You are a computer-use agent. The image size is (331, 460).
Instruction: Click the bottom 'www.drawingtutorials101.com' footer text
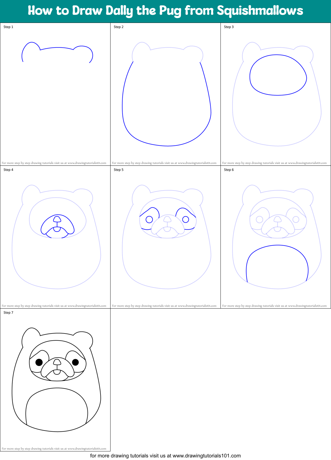(207, 456)
